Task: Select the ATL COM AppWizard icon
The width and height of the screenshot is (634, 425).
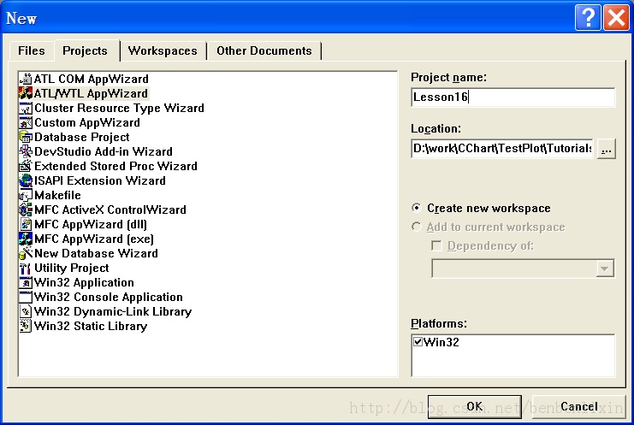Action: (26, 79)
